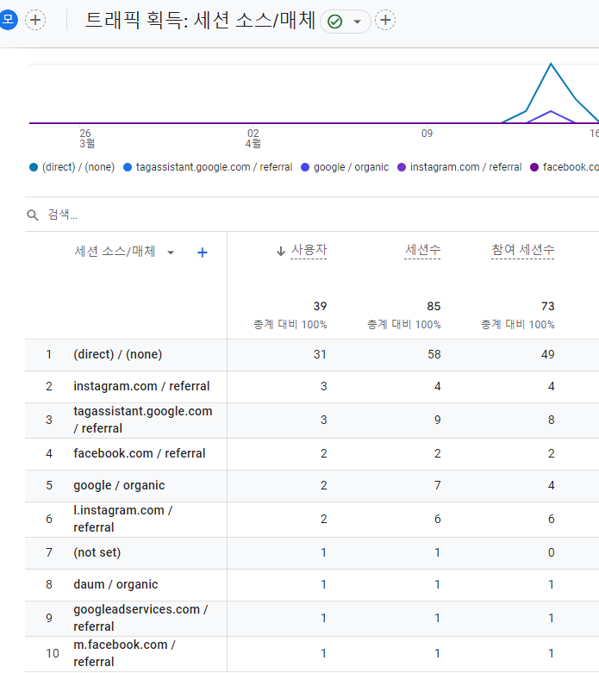The height and width of the screenshot is (673, 599).
Task: Click the 26 3월 date axis label
Action: point(87,138)
